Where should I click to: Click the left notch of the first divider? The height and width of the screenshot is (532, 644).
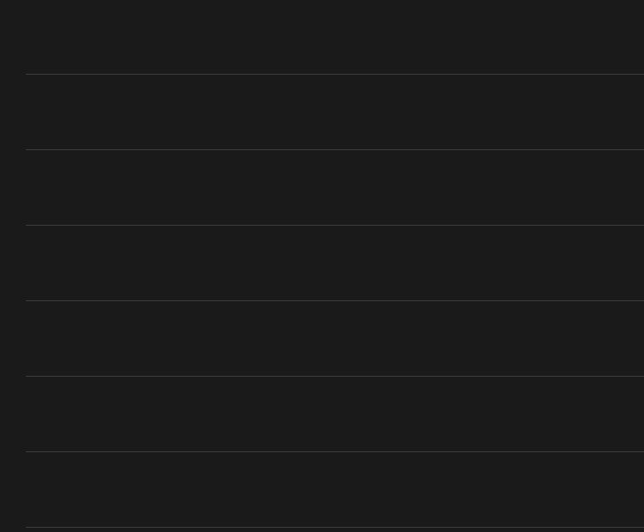point(24,73)
